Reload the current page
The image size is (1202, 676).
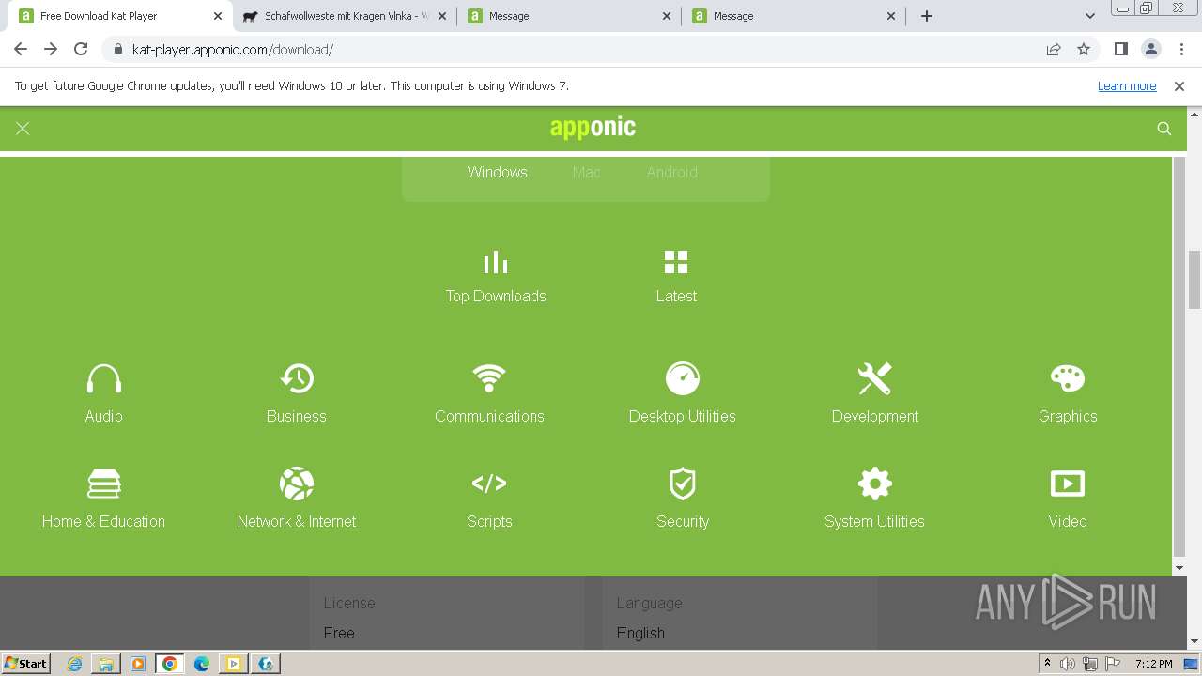81,49
